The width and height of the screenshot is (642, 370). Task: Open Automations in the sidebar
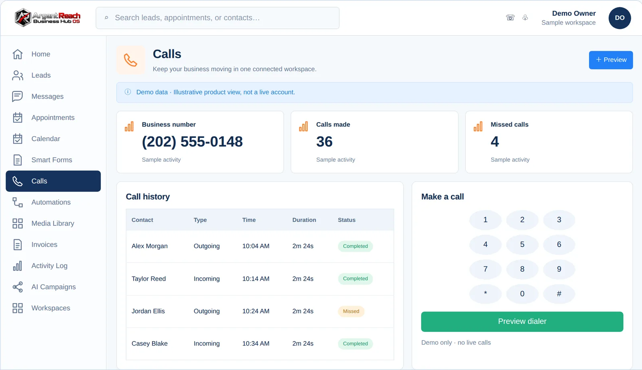(x=53, y=202)
